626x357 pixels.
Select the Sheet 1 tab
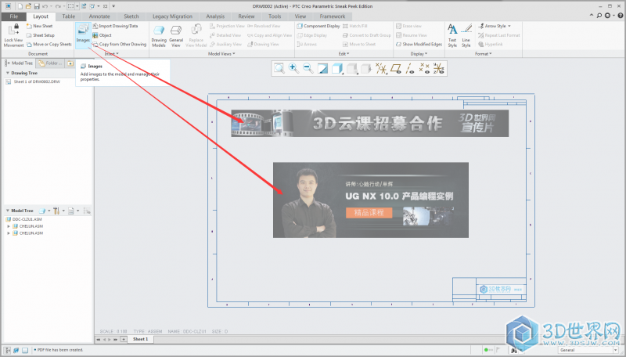pyautogui.click(x=141, y=339)
